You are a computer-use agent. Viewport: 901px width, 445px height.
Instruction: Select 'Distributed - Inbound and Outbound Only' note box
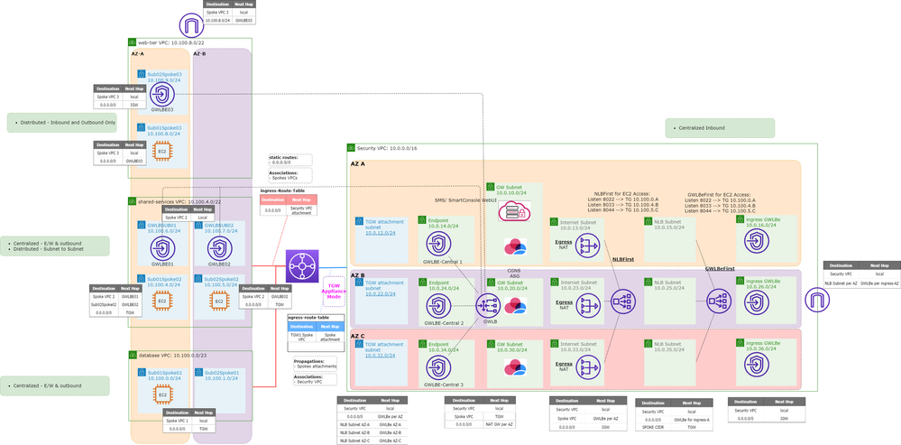(61, 123)
